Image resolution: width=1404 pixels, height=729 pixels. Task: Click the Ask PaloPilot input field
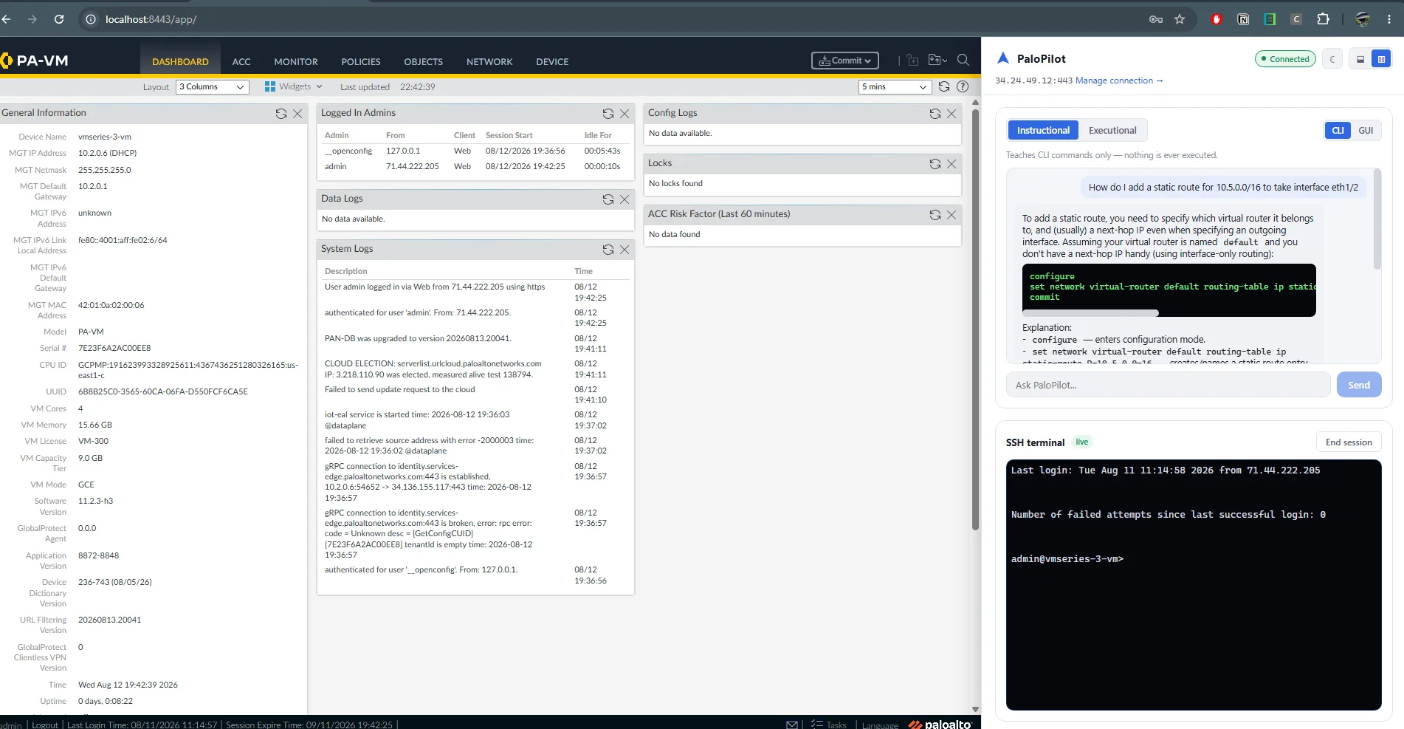[x=1169, y=385]
